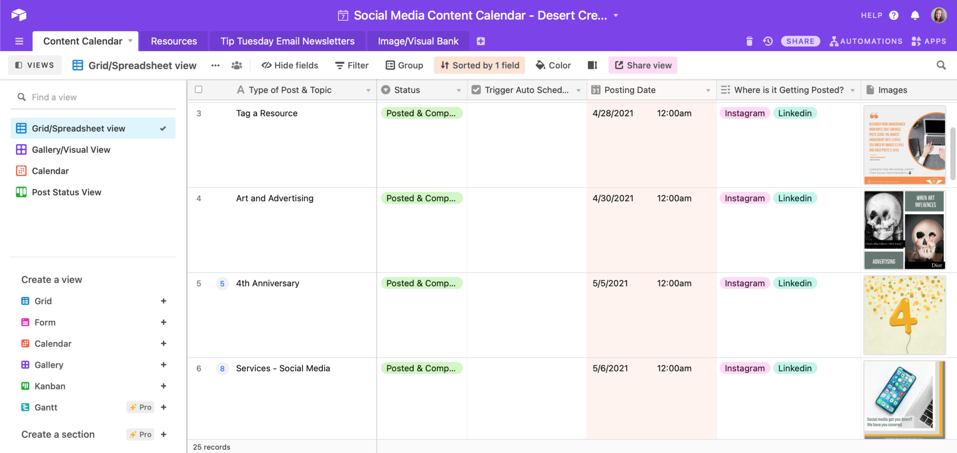
Task: Open the collaborators people icon
Action: click(x=237, y=65)
